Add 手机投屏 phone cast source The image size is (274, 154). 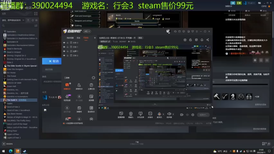(140, 115)
